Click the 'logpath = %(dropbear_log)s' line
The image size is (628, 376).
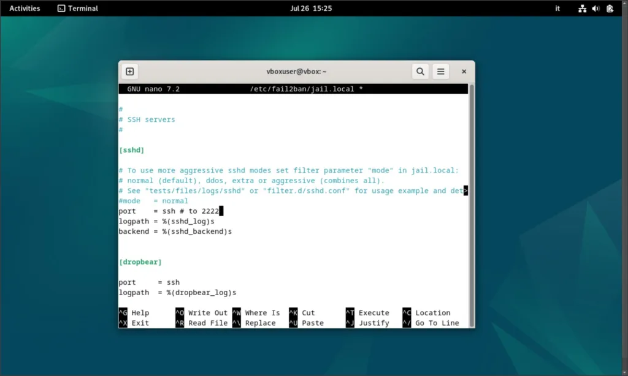pyautogui.click(x=177, y=292)
